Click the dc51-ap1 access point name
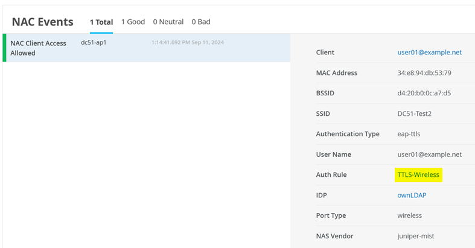Viewport: 475px width, 248px height. click(x=94, y=43)
